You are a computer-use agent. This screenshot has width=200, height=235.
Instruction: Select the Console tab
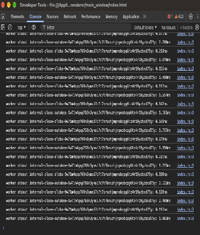tap(35, 17)
